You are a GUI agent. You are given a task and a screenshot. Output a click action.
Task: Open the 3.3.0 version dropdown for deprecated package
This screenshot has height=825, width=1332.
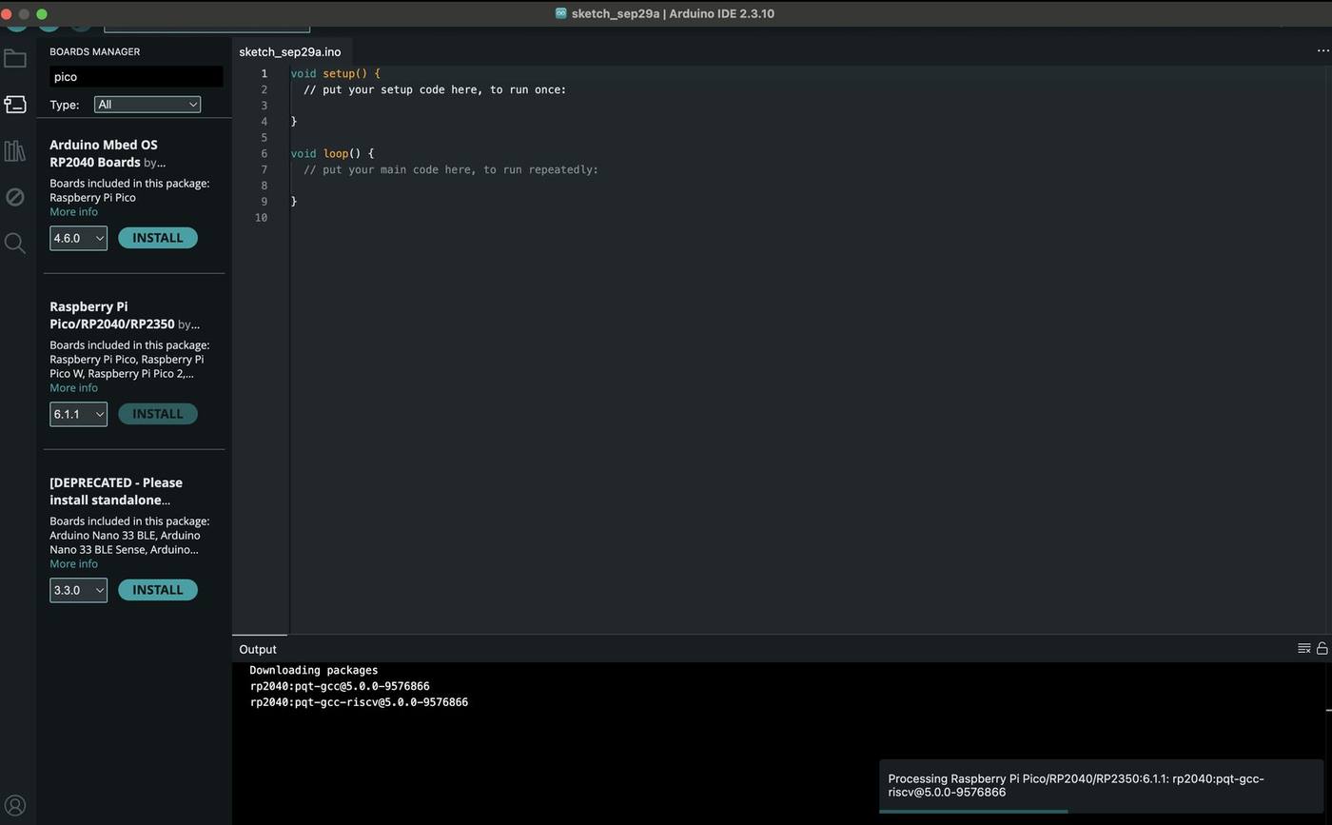point(78,590)
